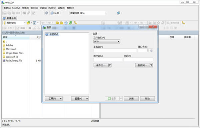Click the home directory icon in the left panel
The width and height of the screenshot is (200, 128).
click(x=66, y=23)
